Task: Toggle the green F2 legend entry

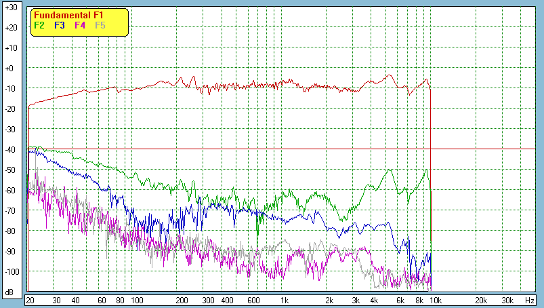Action: (39, 25)
